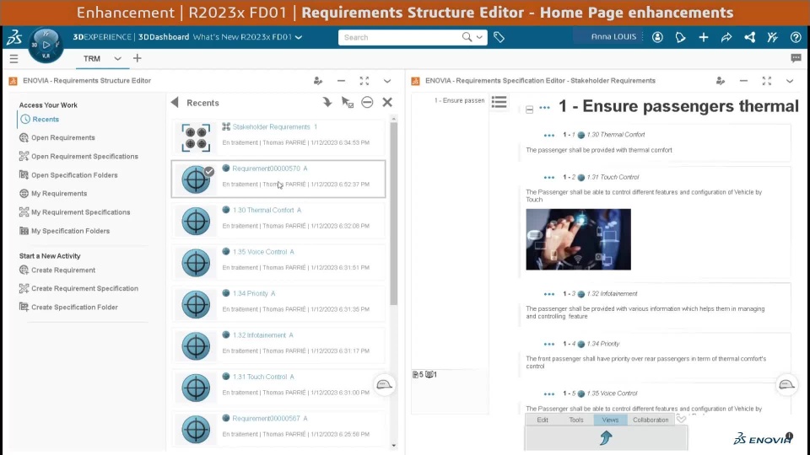Image resolution: width=810 pixels, height=455 pixels.
Task: Expand the search options dropdown arrow
Action: [x=479, y=37]
